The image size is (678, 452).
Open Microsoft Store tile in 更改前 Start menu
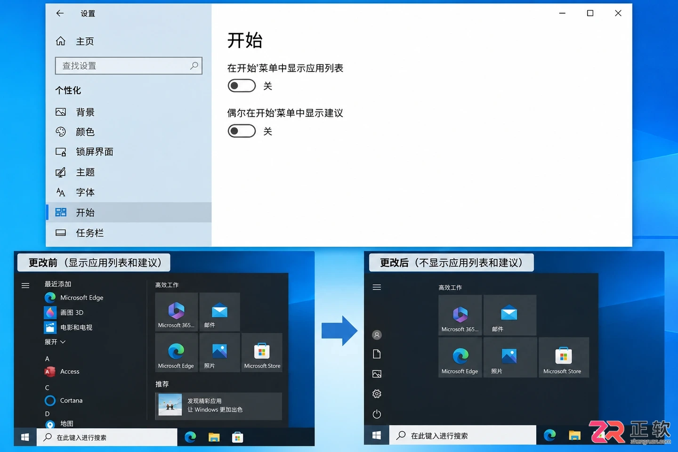(262, 353)
